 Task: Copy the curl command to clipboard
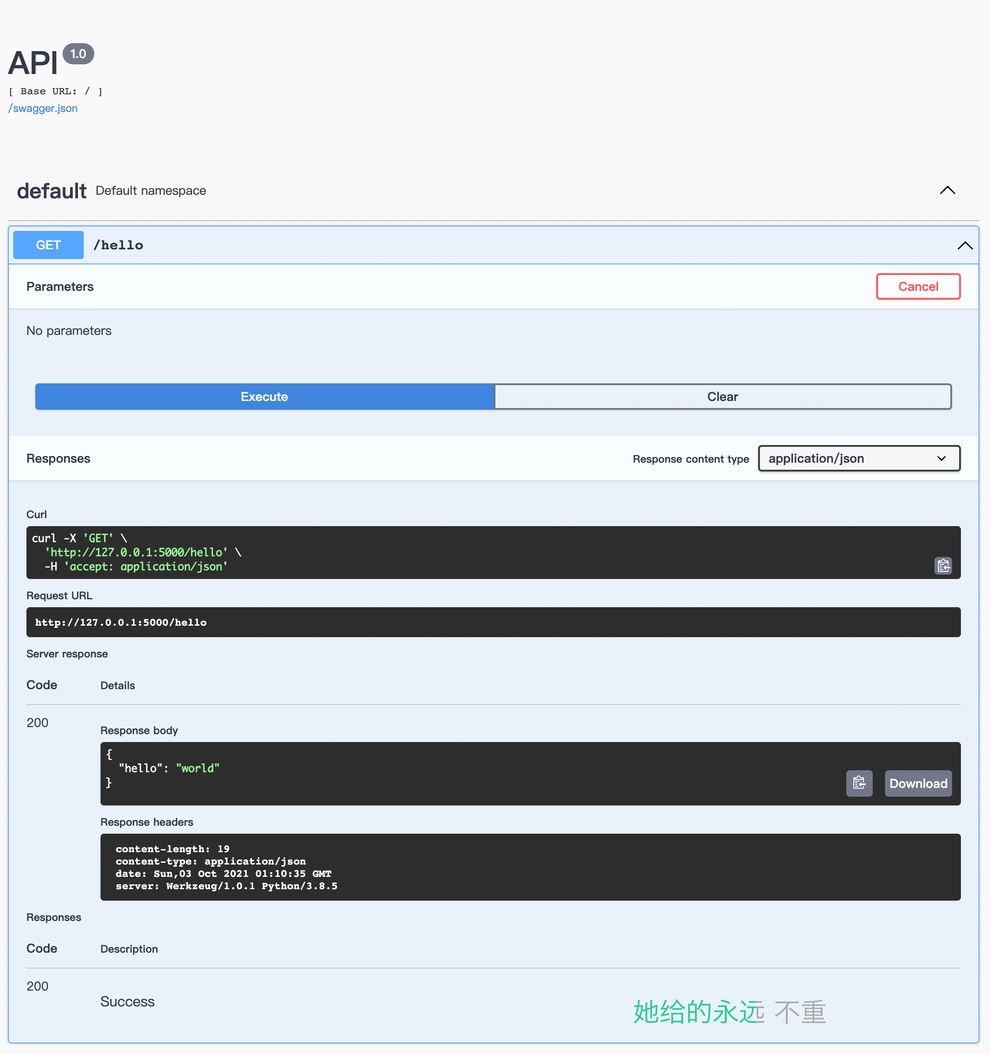(x=943, y=566)
